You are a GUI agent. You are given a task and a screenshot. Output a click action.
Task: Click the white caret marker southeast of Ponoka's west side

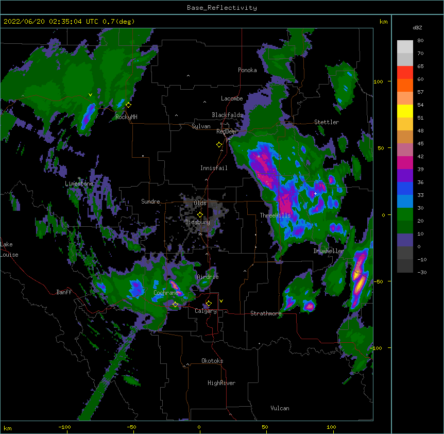click(x=188, y=76)
